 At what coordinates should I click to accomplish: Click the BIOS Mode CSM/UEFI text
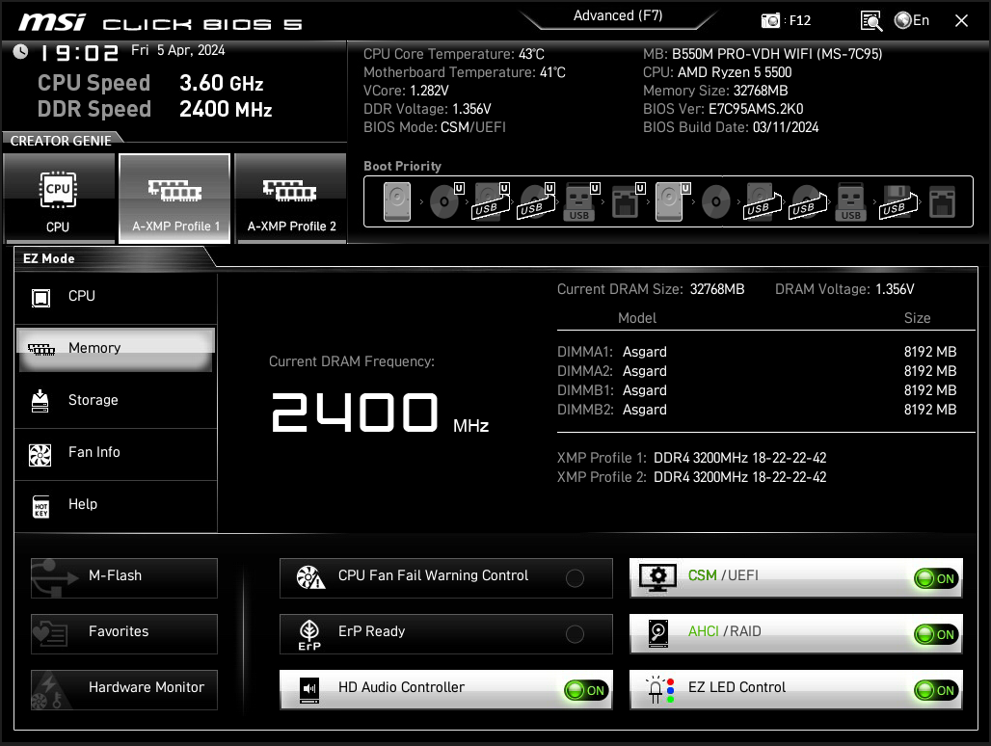(472, 127)
